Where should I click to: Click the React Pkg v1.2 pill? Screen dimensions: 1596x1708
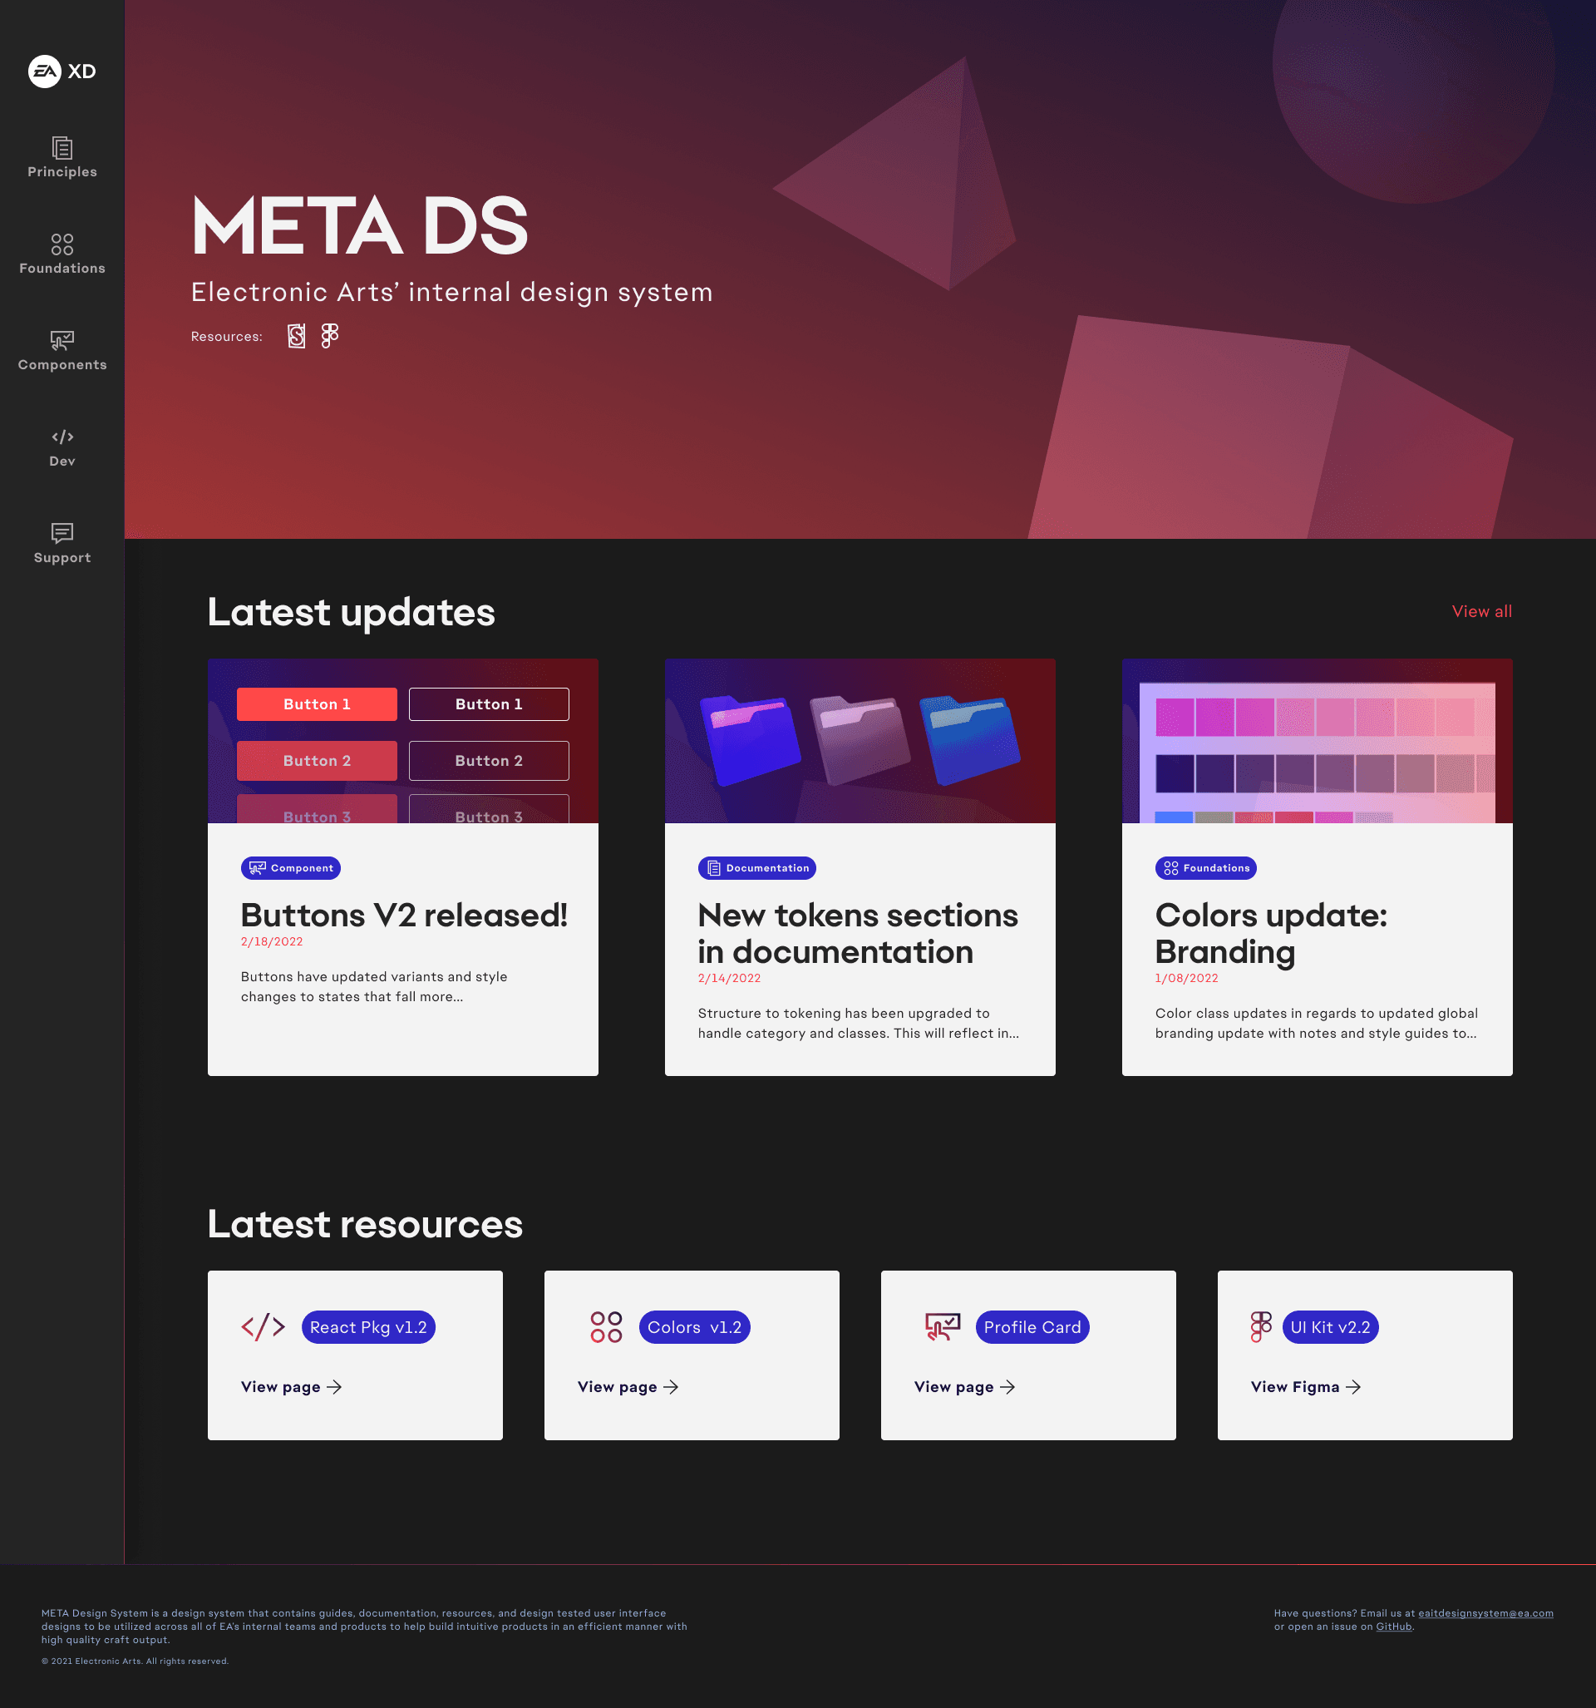[x=367, y=1326]
